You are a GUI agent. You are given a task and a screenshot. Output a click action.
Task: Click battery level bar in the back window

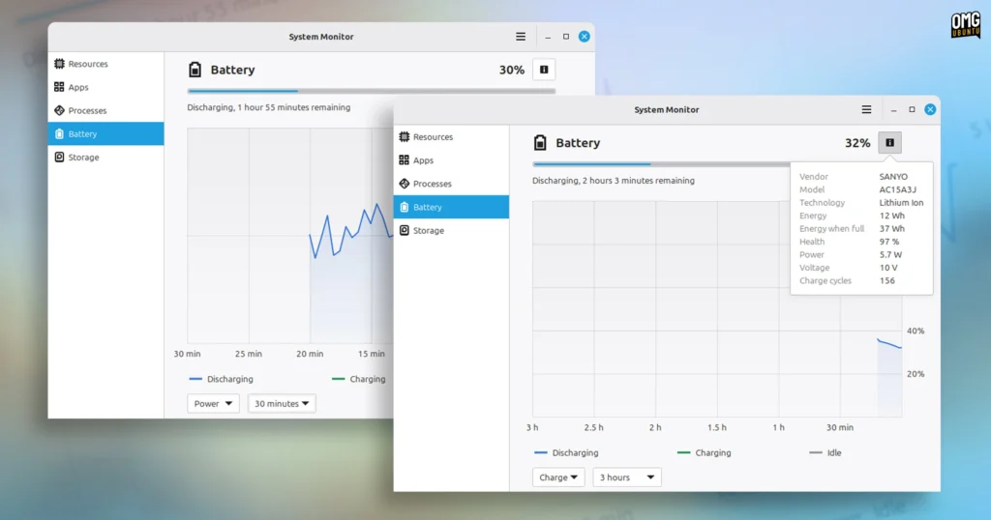371,91
